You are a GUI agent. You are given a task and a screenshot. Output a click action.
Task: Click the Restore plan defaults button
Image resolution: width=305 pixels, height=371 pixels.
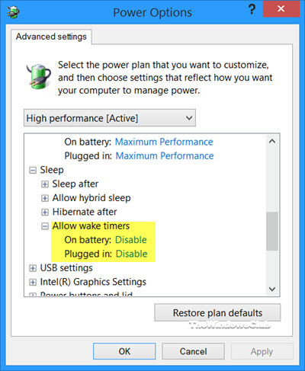tap(217, 313)
